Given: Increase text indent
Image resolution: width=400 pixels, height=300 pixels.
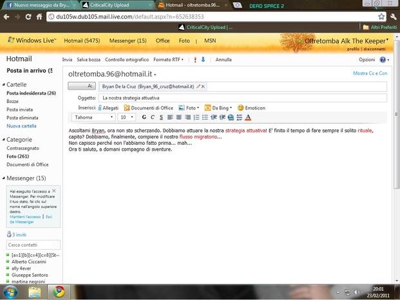Looking at the screenshot, I should [x=222, y=117].
